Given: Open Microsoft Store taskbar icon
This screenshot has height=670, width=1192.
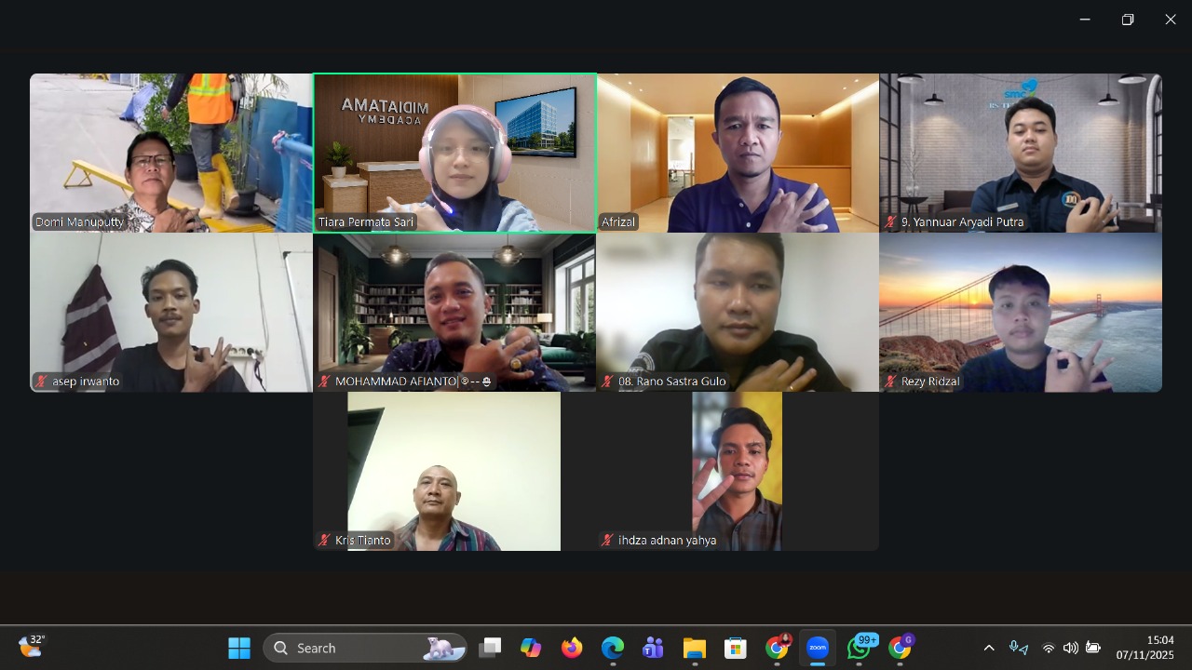Looking at the screenshot, I should pos(736,648).
